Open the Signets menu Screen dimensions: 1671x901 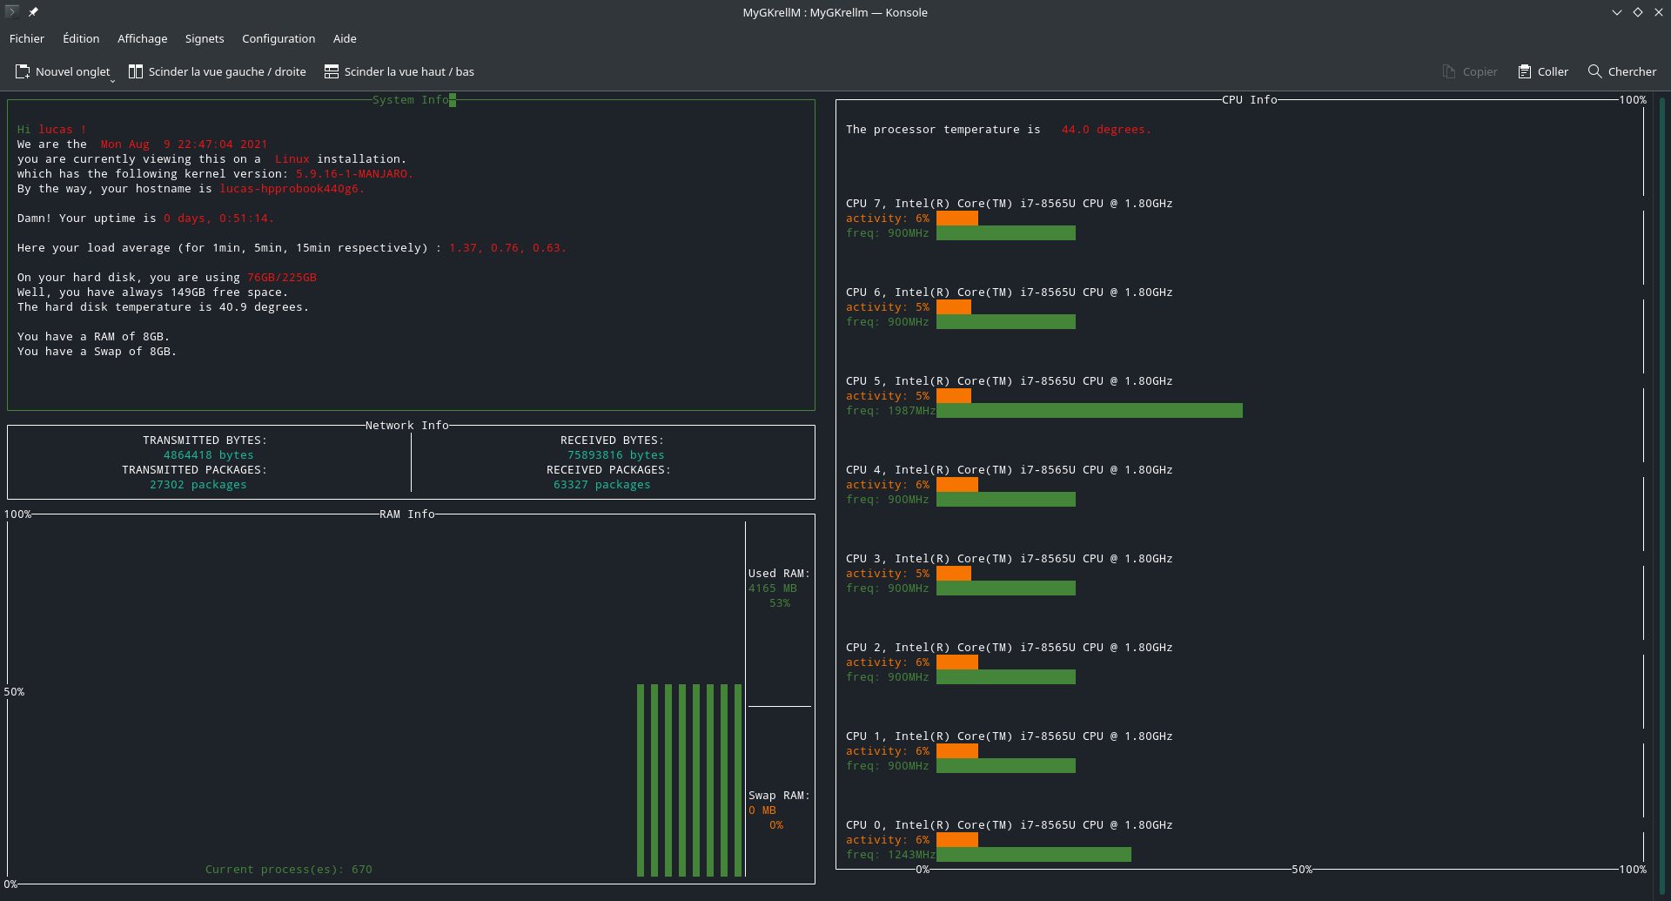pos(204,38)
